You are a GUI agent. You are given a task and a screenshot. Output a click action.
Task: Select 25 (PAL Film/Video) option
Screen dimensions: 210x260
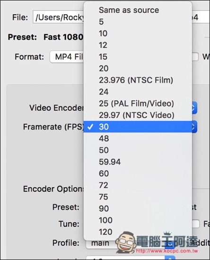(138, 104)
